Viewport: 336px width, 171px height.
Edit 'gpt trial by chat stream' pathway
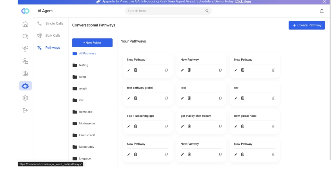pos(182,126)
